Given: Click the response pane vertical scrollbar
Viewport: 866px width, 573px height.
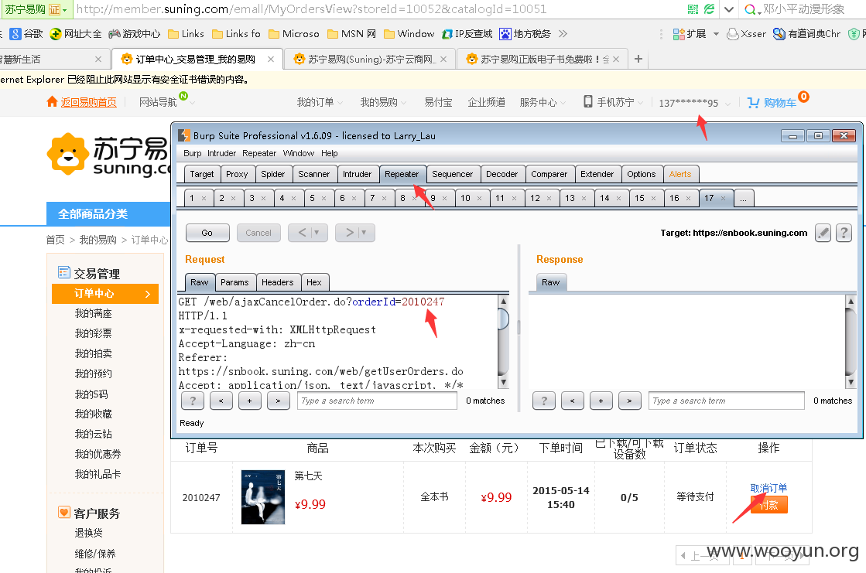Looking at the screenshot, I should (x=851, y=343).
